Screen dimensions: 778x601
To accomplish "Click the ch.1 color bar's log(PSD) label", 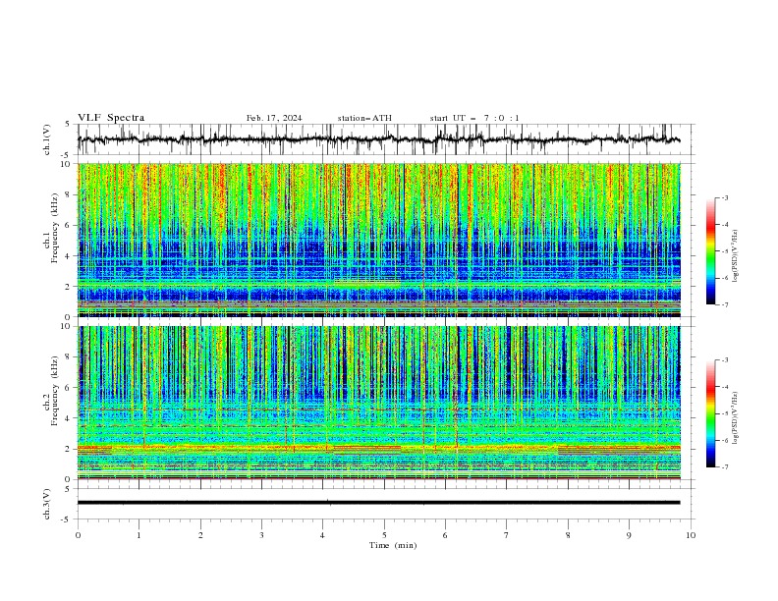I will (x=736, y=256).
